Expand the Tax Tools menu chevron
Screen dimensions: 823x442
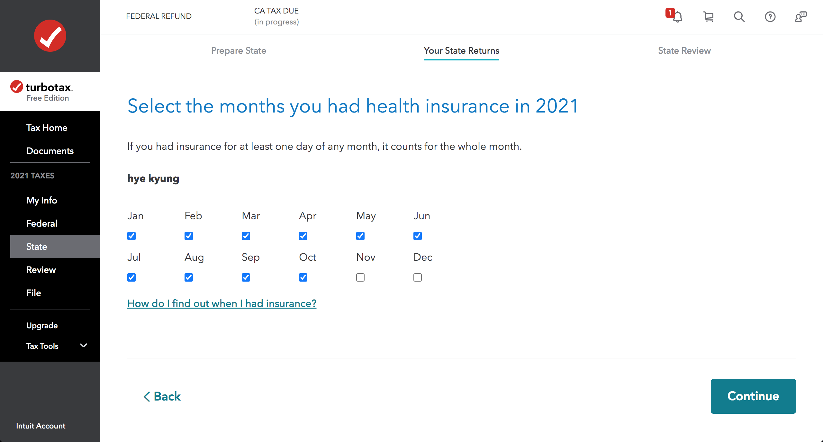point(84,346)
